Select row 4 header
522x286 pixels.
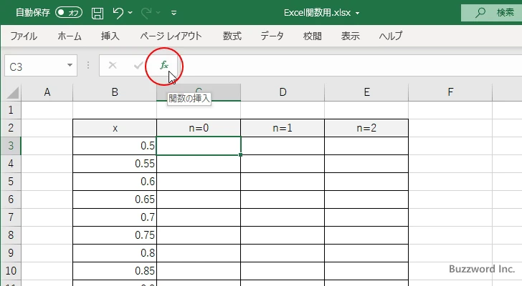point(11,164)
